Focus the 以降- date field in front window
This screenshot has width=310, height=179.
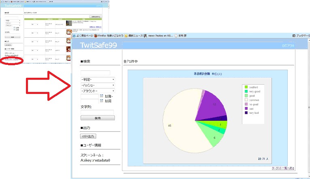[x=90, y=96]
